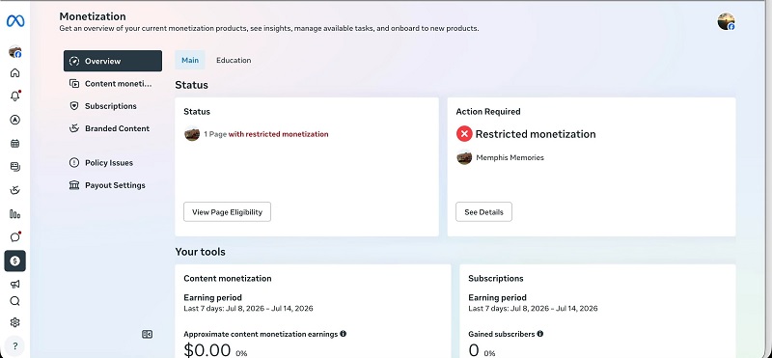This screenshot has height=358, width=772.
Task: Open the settings gear icon
Action: click(x=15, y=322)
